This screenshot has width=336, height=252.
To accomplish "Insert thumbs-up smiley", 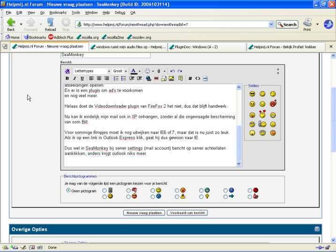I will 262,124.
